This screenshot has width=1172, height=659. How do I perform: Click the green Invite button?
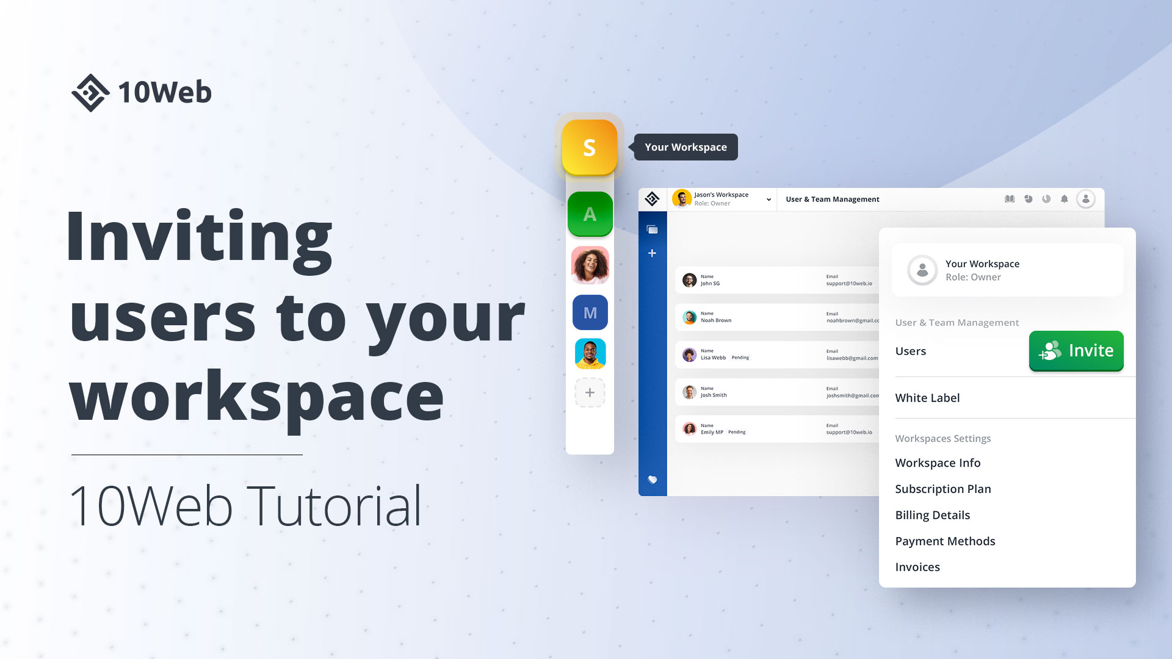pyautogui.click(x=1076, y=350)
